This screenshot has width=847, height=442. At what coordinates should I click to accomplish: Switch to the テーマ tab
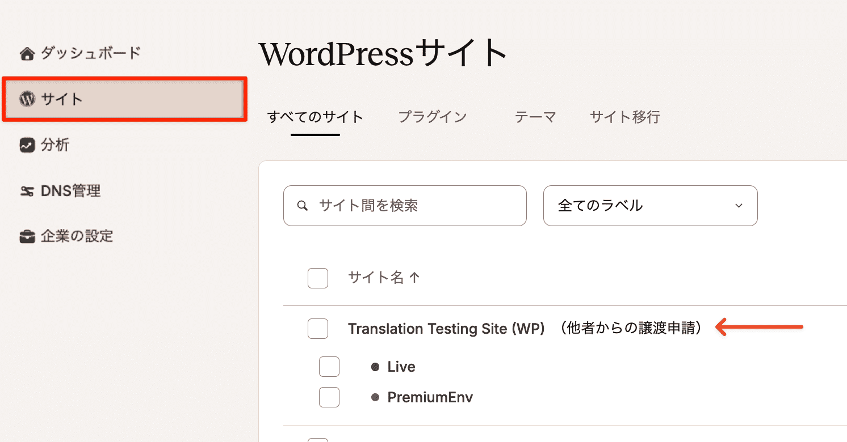(534, 117)
